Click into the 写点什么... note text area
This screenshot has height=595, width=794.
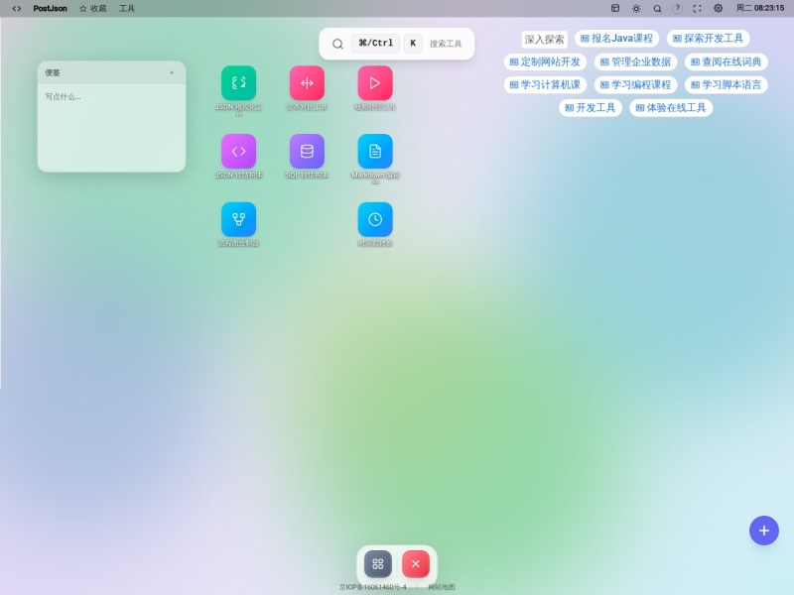[x=111, y=128]
